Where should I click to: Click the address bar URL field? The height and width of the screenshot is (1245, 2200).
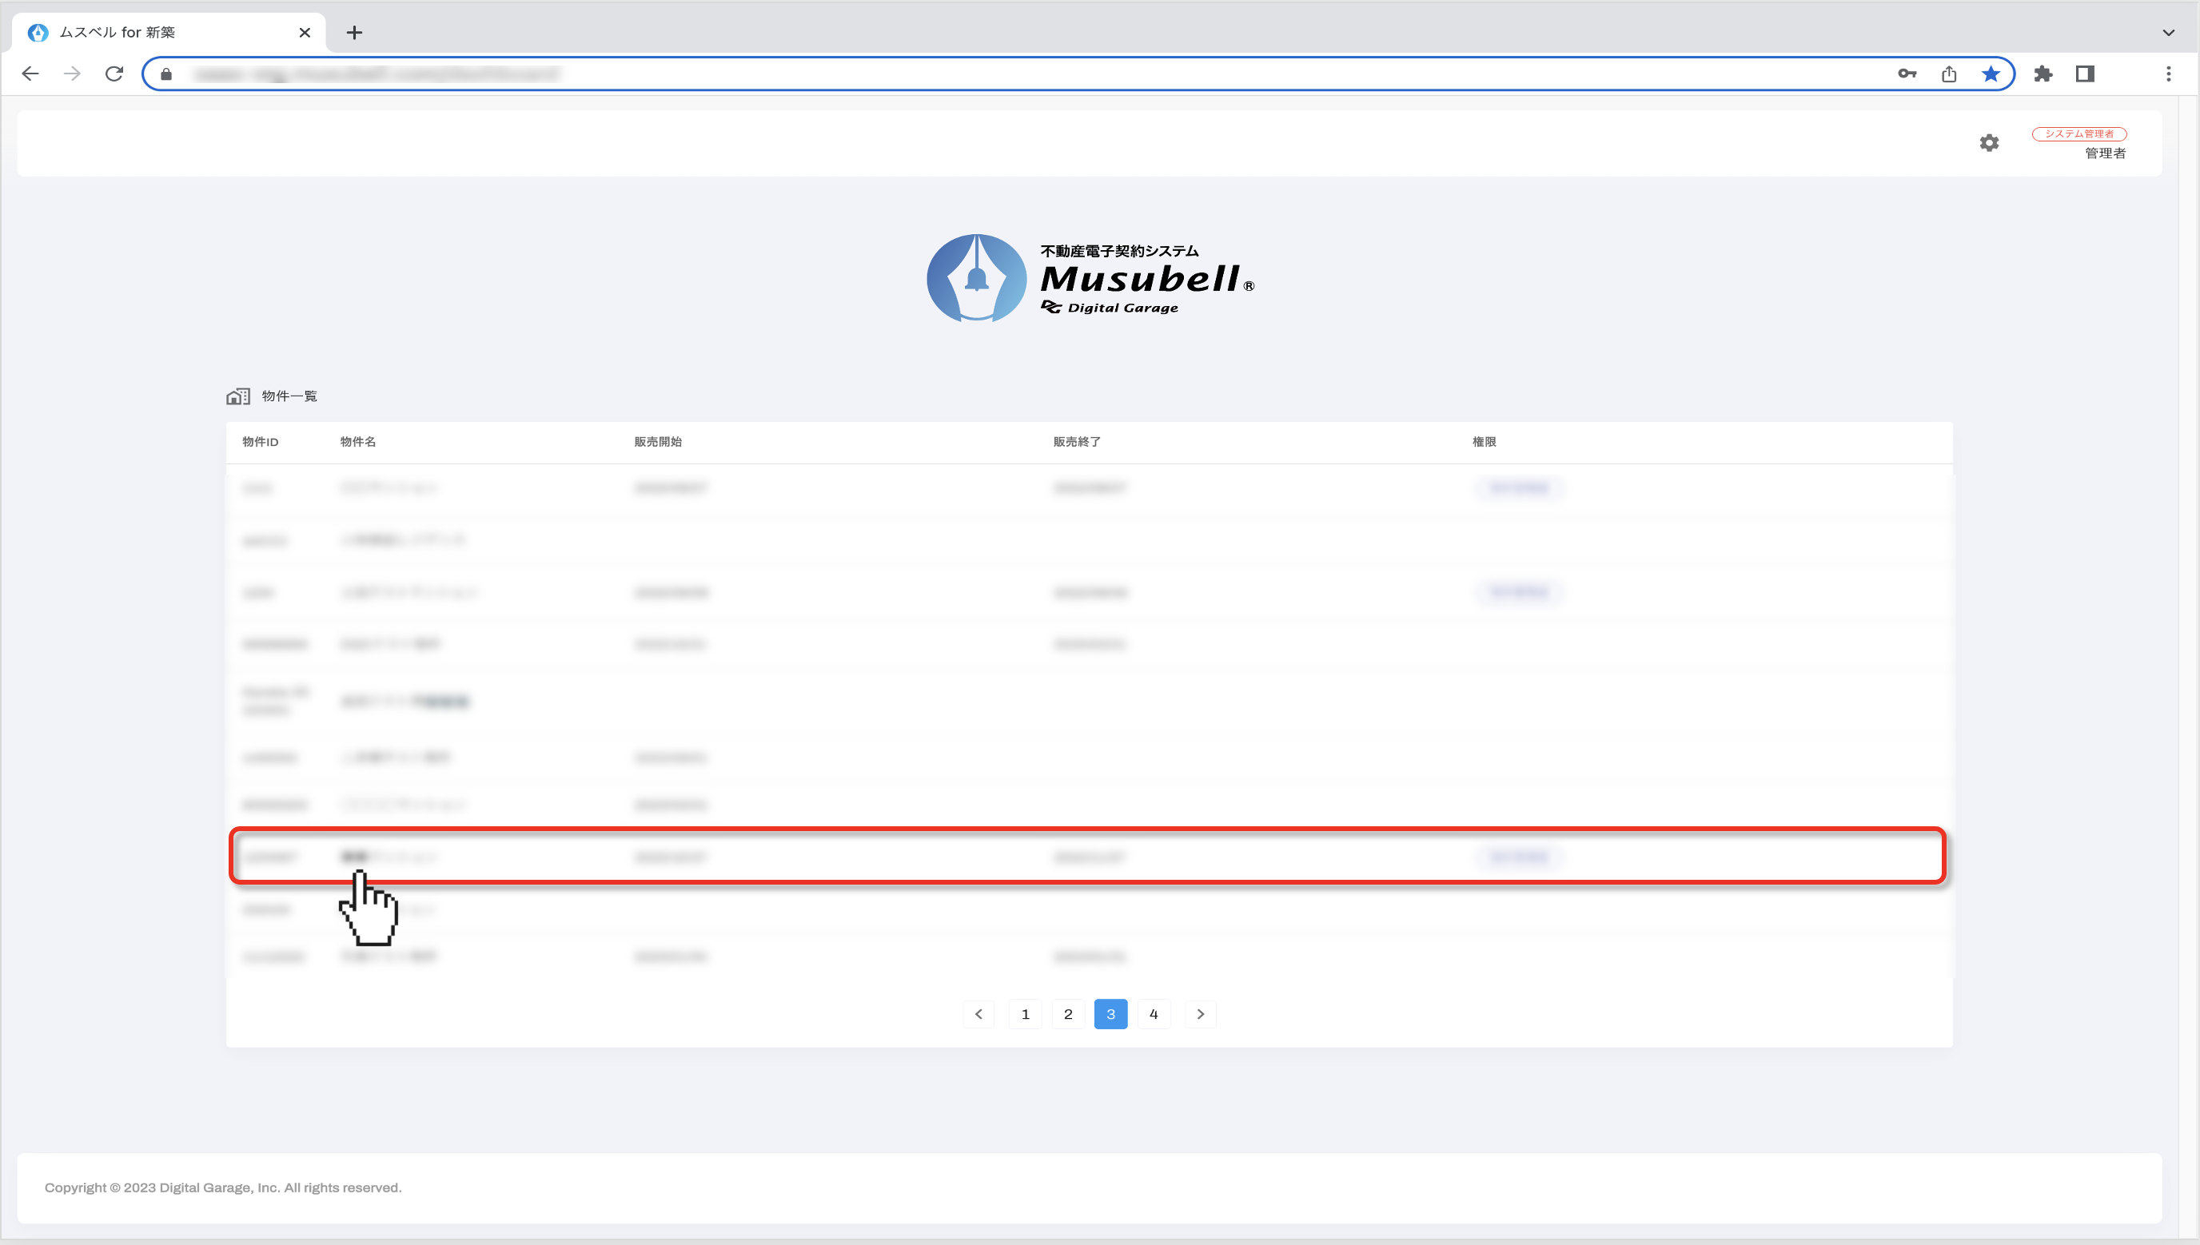coord(1026,74)
